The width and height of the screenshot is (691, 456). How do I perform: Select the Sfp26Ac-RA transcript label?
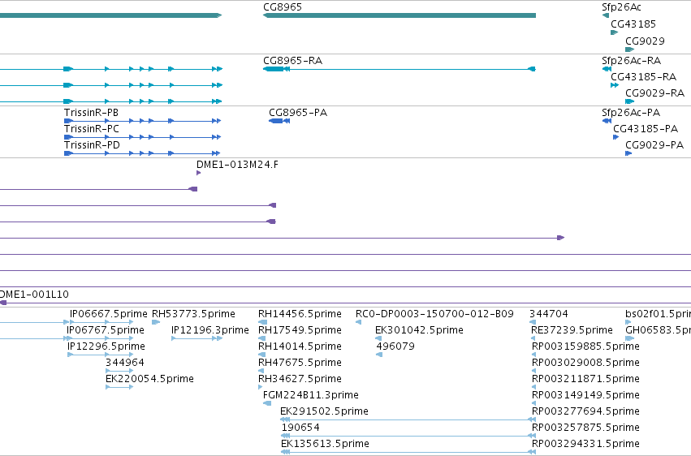(x=632, y=61)
